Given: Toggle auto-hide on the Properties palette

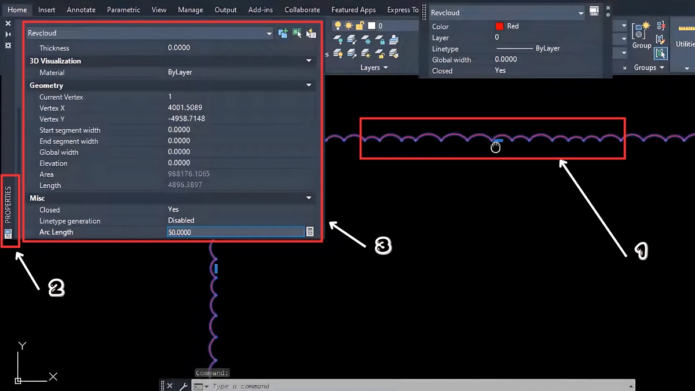Looking at the screenshot, I should click(8, 34).
